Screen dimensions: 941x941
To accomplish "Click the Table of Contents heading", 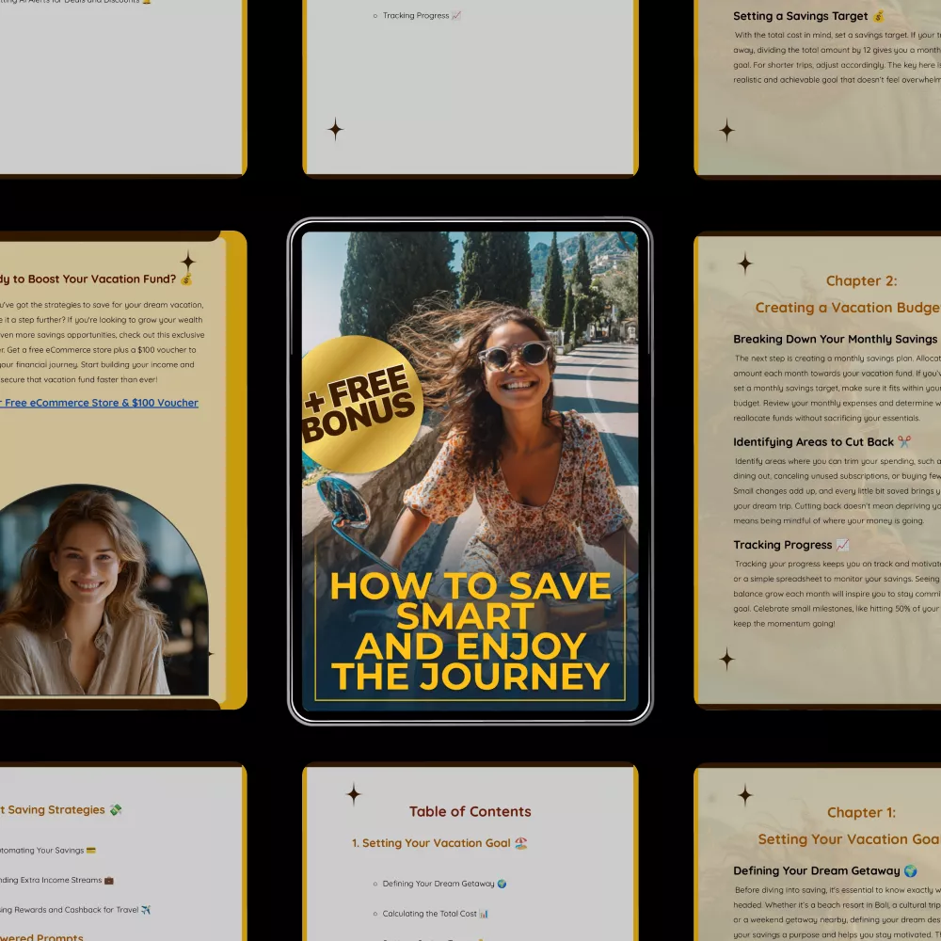I will pyautogui.click(x=470, y=811).
